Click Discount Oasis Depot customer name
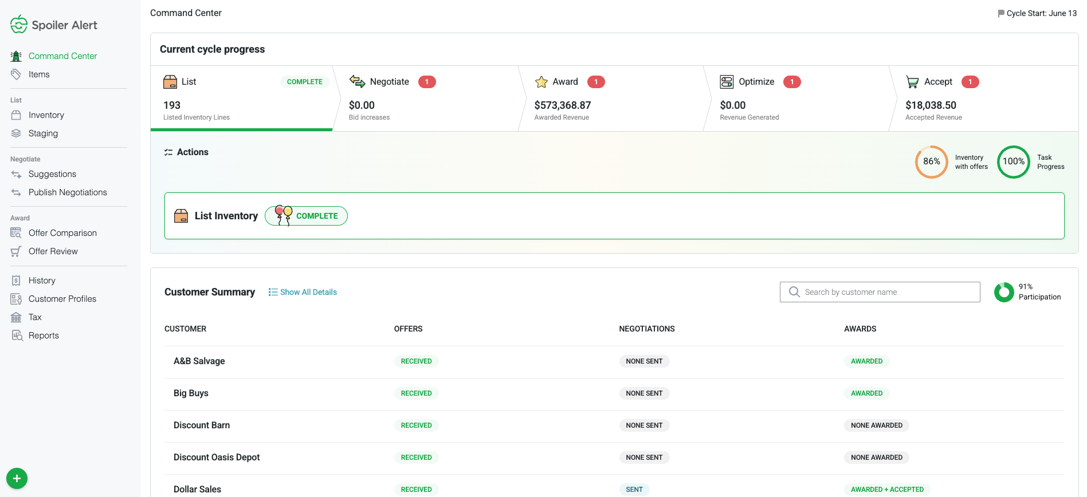1087x497 pixels. (x=217, y=457)
